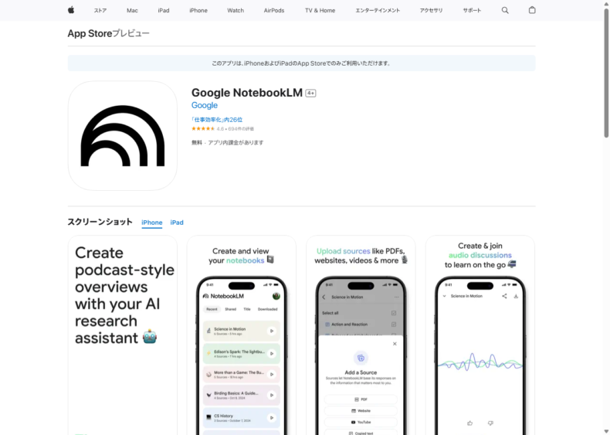The width and height of the screenshot is (610, 435).
Task: Open the Create and view notebooks screenshot
Action: point(242,335)
